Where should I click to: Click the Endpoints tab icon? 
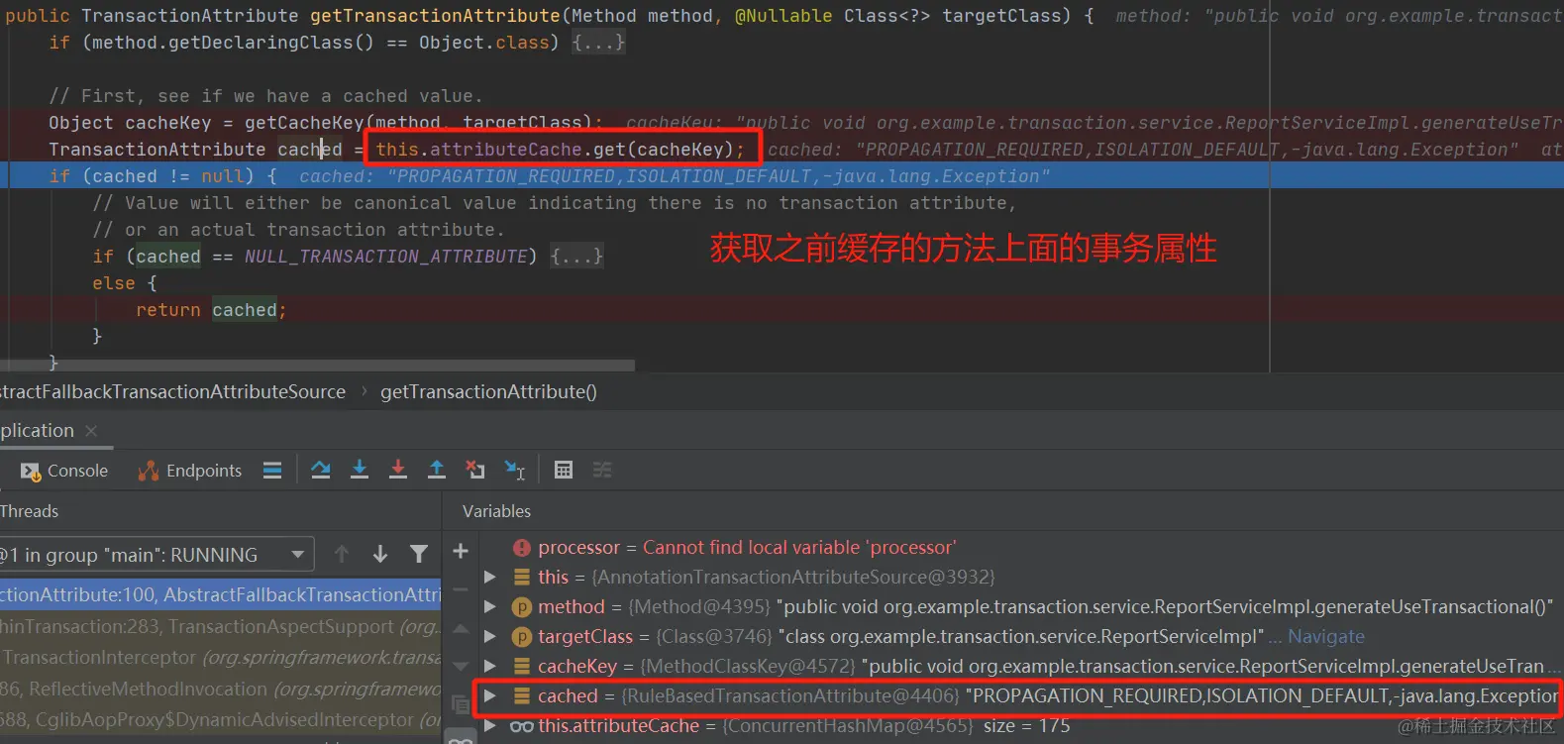coord(149,471)
